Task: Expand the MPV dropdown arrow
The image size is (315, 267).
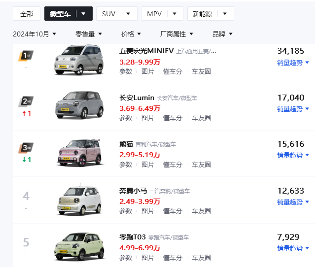Action: coord(175,14)
